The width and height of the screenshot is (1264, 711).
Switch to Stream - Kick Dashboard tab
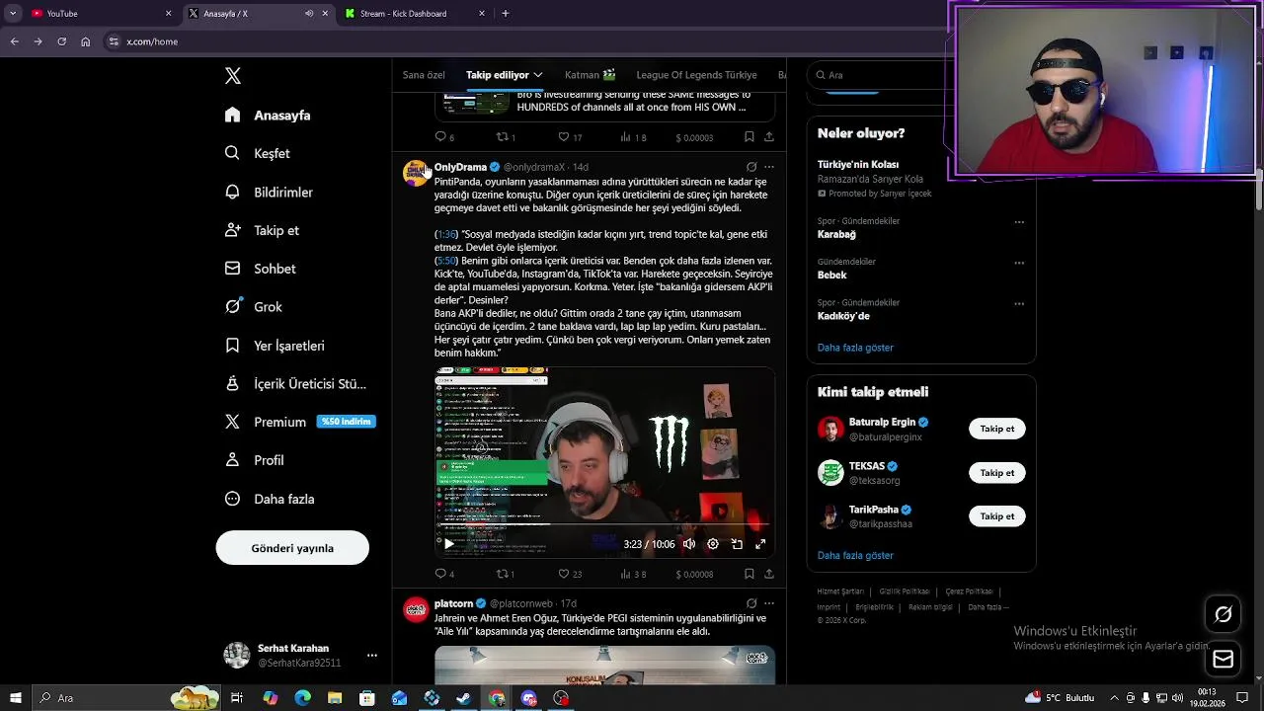(415, 14)
